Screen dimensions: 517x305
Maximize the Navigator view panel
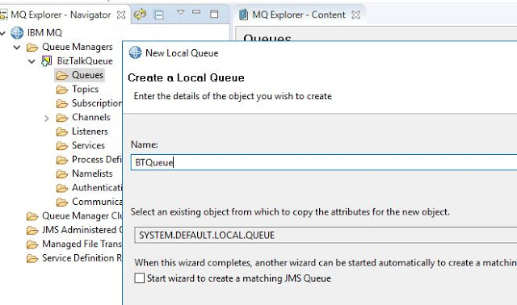[x=214, y=14]
